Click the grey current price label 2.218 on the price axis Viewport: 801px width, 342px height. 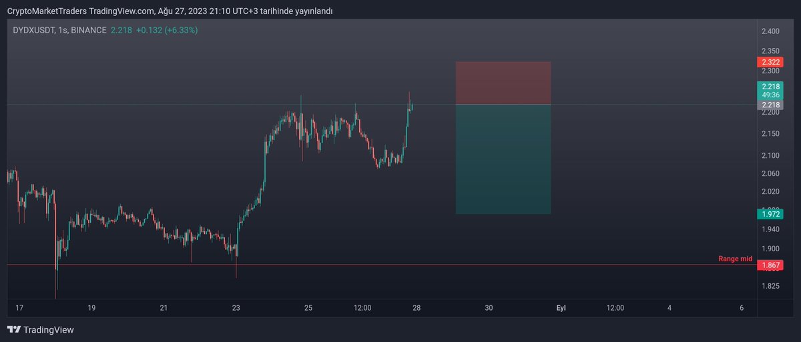point(770,105)
